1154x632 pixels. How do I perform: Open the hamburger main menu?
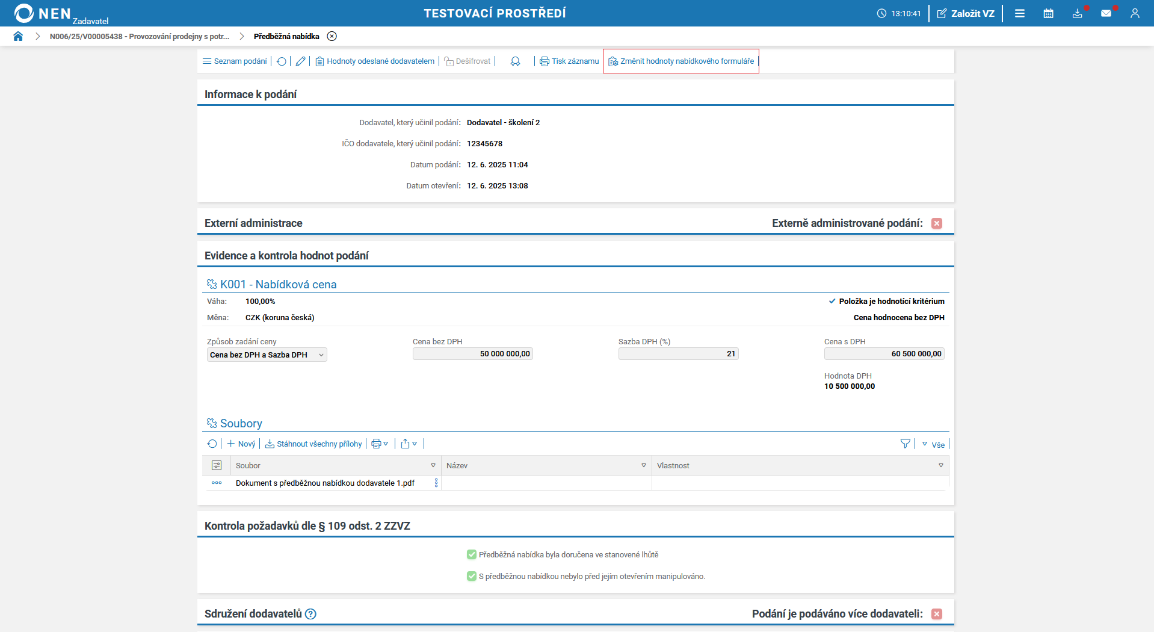tap(1019, 13)
